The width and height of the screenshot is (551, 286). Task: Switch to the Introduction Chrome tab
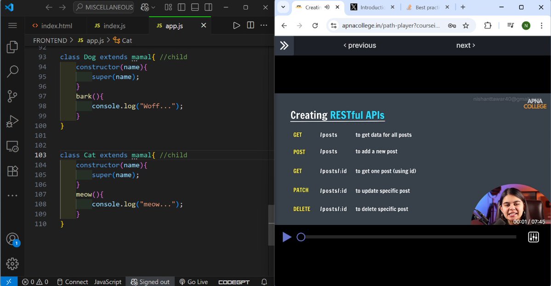click(x=373, y=7)
